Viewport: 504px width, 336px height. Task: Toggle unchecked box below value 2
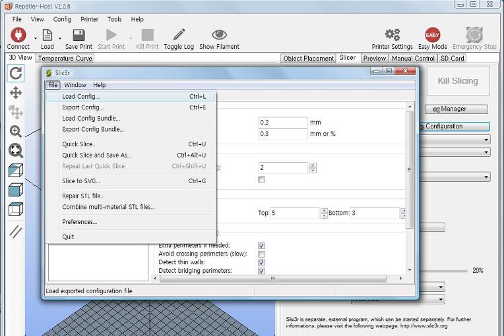pos(261,179)
